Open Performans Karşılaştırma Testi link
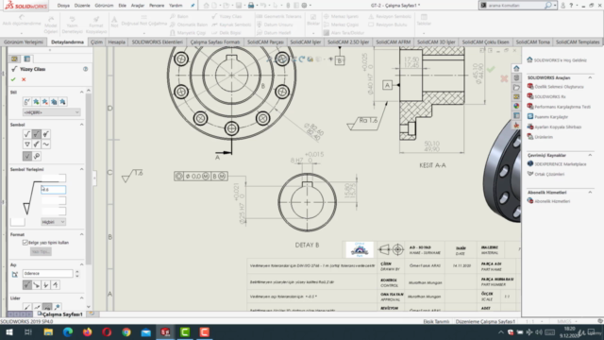Image resolution: width=604 pixels, height=340 pixels. click(562, 107)
